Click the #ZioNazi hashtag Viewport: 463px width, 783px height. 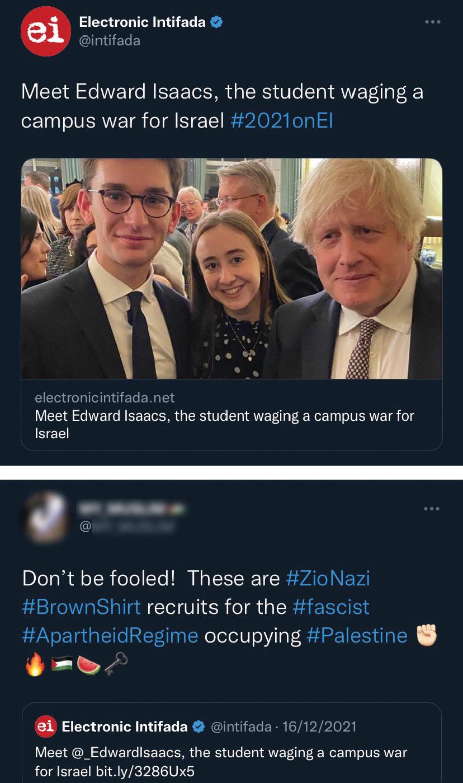328,578
